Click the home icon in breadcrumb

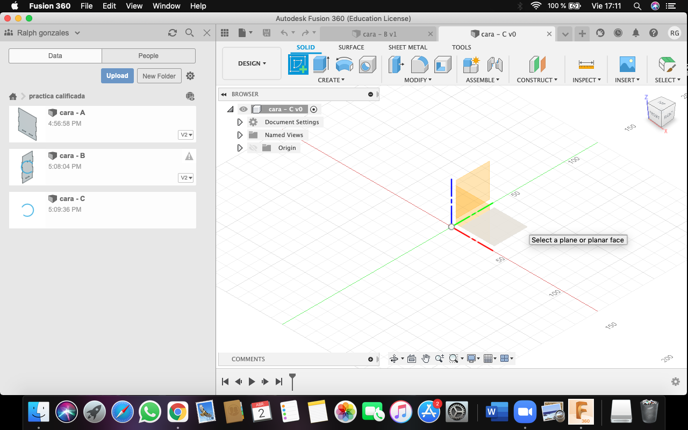tap(13, 96)
